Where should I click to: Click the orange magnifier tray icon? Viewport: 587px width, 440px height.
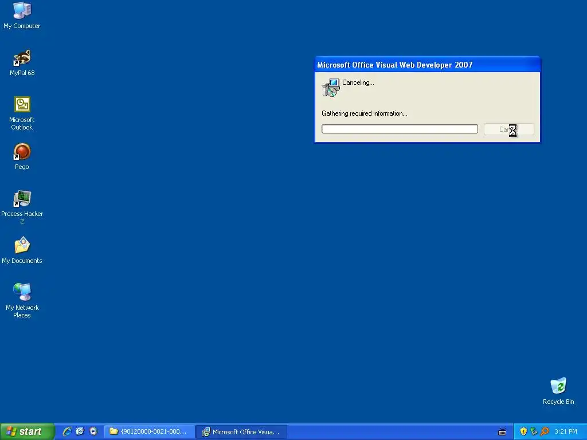(545, 431)
